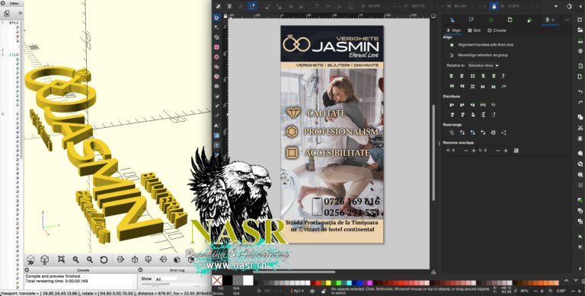585x296 pixels.
Task: Select the Spiral tool in Inkscape
Action: coord(216,86)
